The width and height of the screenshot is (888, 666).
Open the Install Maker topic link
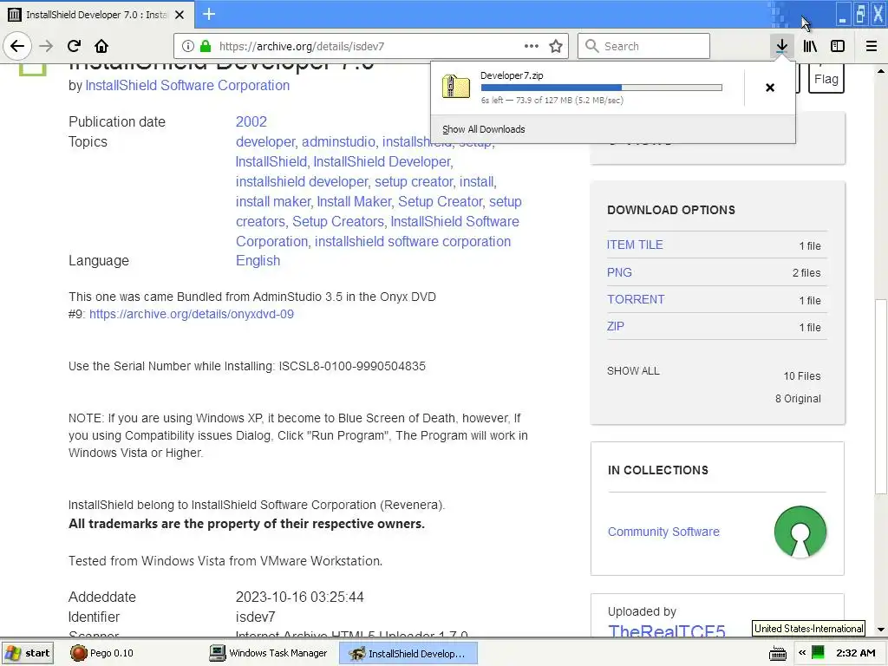[354, 201]
